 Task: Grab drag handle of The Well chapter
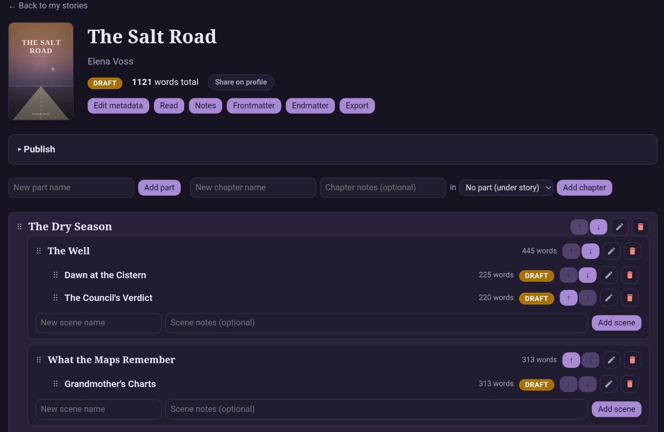click(x=39, y=251)
